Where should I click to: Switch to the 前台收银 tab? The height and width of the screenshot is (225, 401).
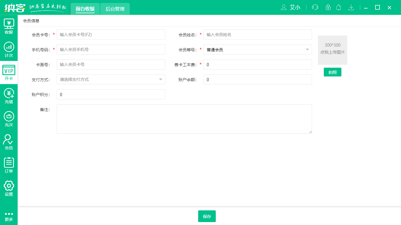pyautogui.click(x=85, y=9)
